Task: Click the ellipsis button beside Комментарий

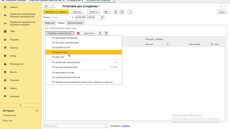Action: tap(107, 126)
